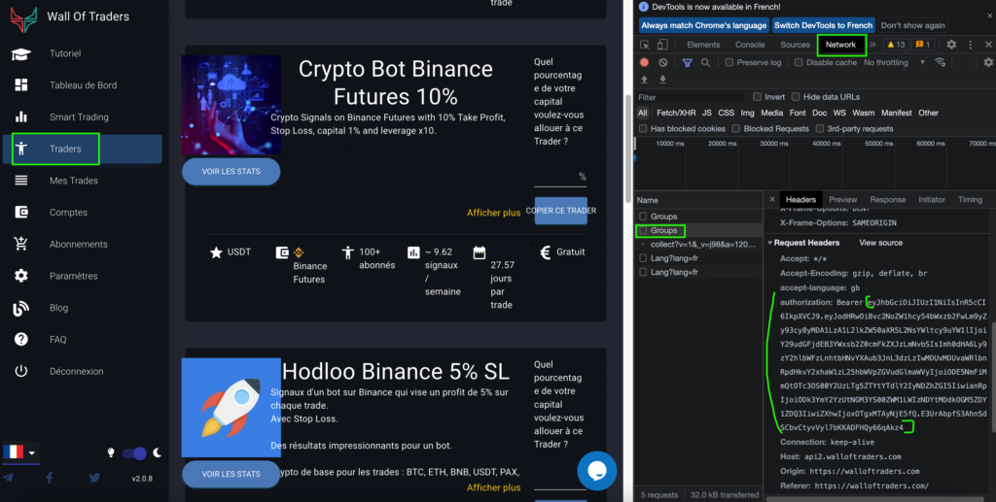Image resolution: width=996 pixels, height=502 pixels.
Task: Click the Telegram icon in sidebar
Action: [8, 478]
